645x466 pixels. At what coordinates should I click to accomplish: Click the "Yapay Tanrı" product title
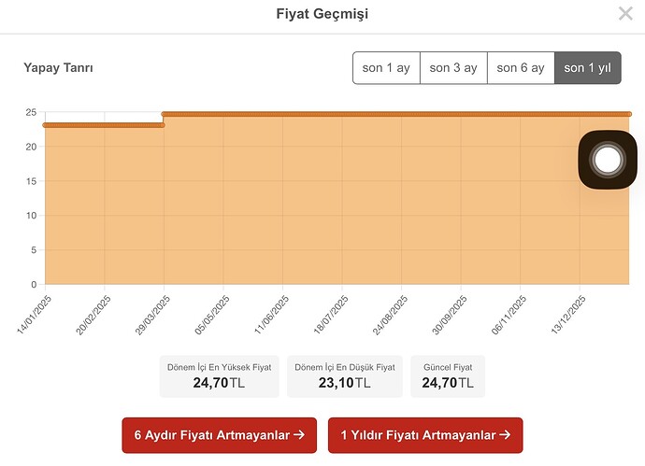pos(58,68)
